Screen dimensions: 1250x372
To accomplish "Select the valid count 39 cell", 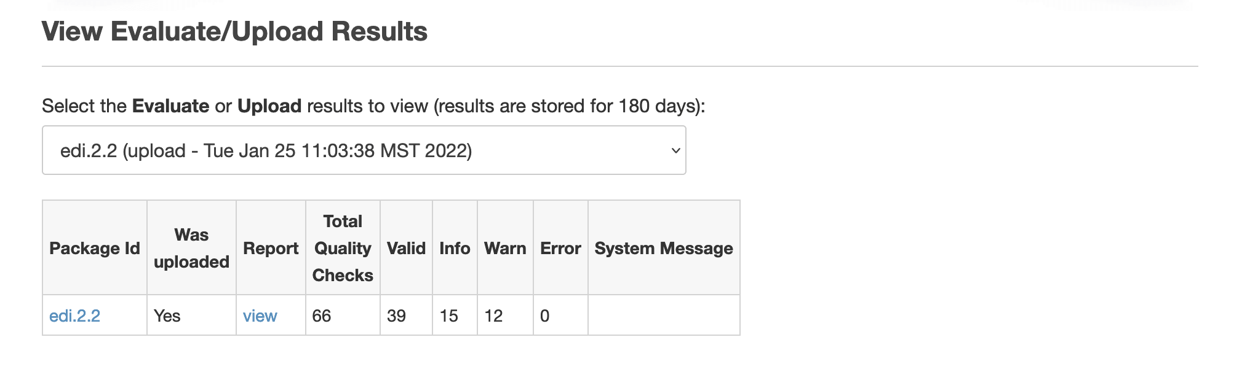I will [406, 316].
